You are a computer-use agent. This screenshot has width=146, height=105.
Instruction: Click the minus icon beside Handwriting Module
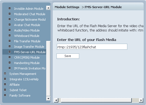click(9, 63)
